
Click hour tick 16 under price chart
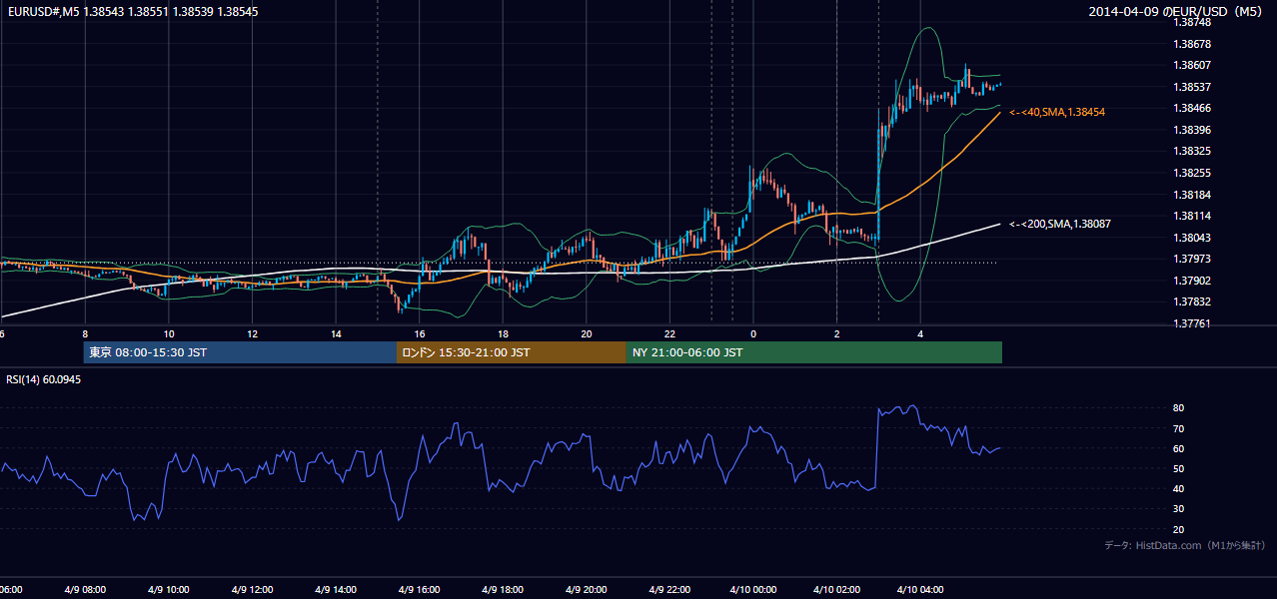tap(420, 333)
